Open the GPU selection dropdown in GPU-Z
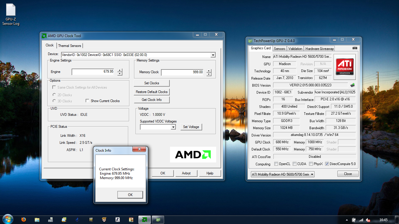The width and height of the screenshot is (399, 224). coord(283,174)
